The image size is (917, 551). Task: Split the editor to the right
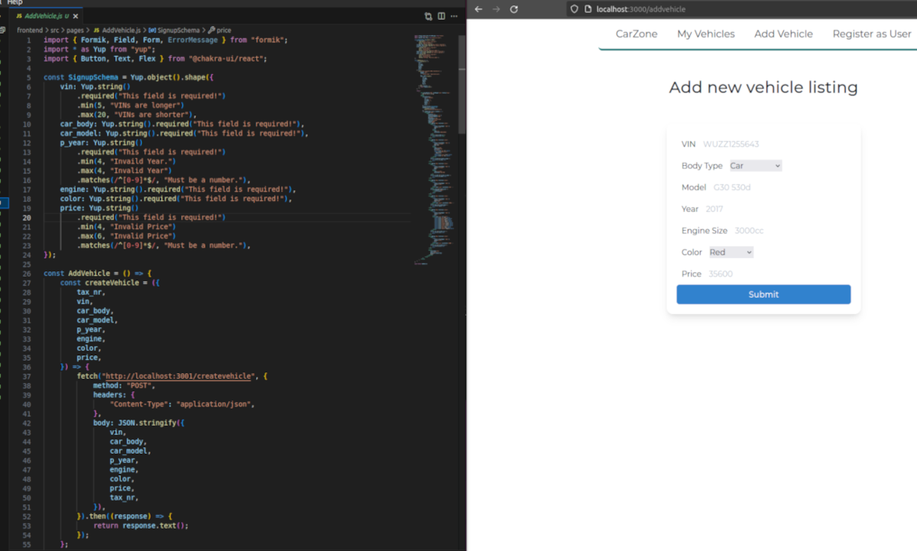click(441, 16)
